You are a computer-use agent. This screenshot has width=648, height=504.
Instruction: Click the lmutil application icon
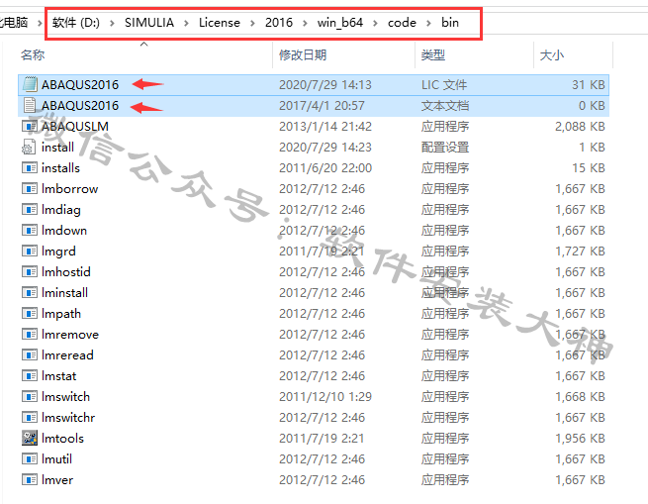[30, 458]
